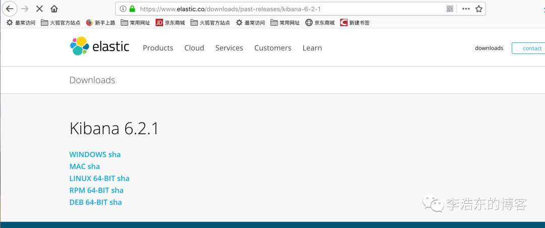Open the Products navigation menu

click(158, 48)
